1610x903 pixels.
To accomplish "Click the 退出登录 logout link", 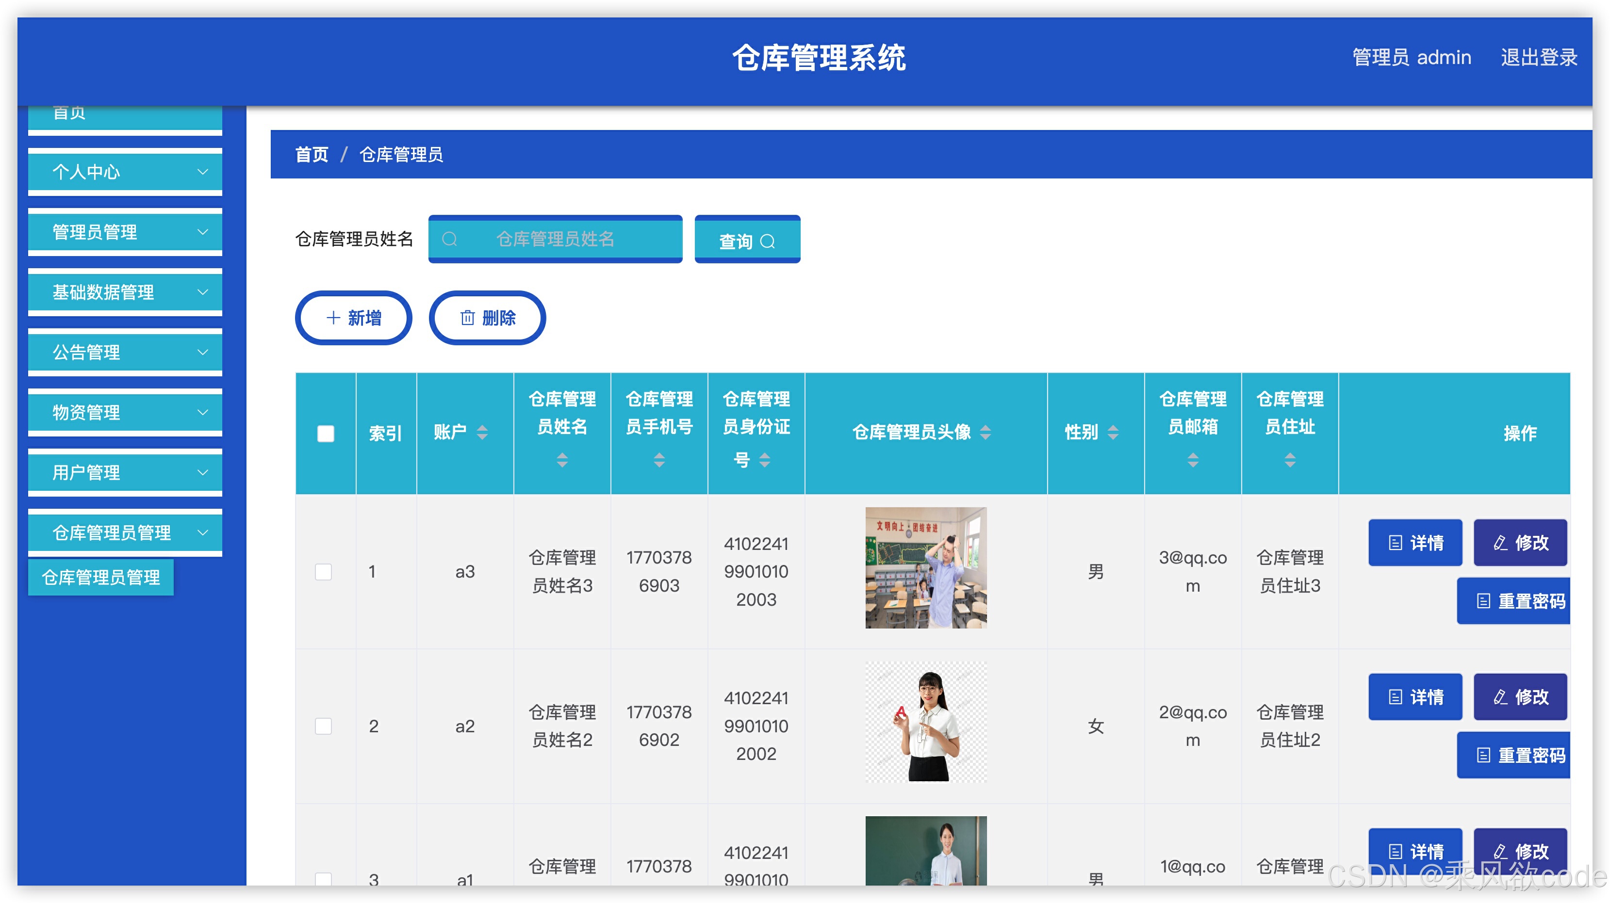I will click(x=1538, y=58).
